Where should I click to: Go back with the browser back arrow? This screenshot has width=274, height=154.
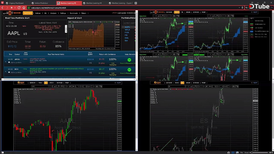pyautogui.click(x=3, y=8)
